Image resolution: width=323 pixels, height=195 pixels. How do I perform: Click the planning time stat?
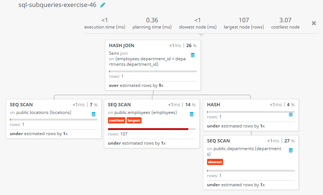(x=152, y=23)
